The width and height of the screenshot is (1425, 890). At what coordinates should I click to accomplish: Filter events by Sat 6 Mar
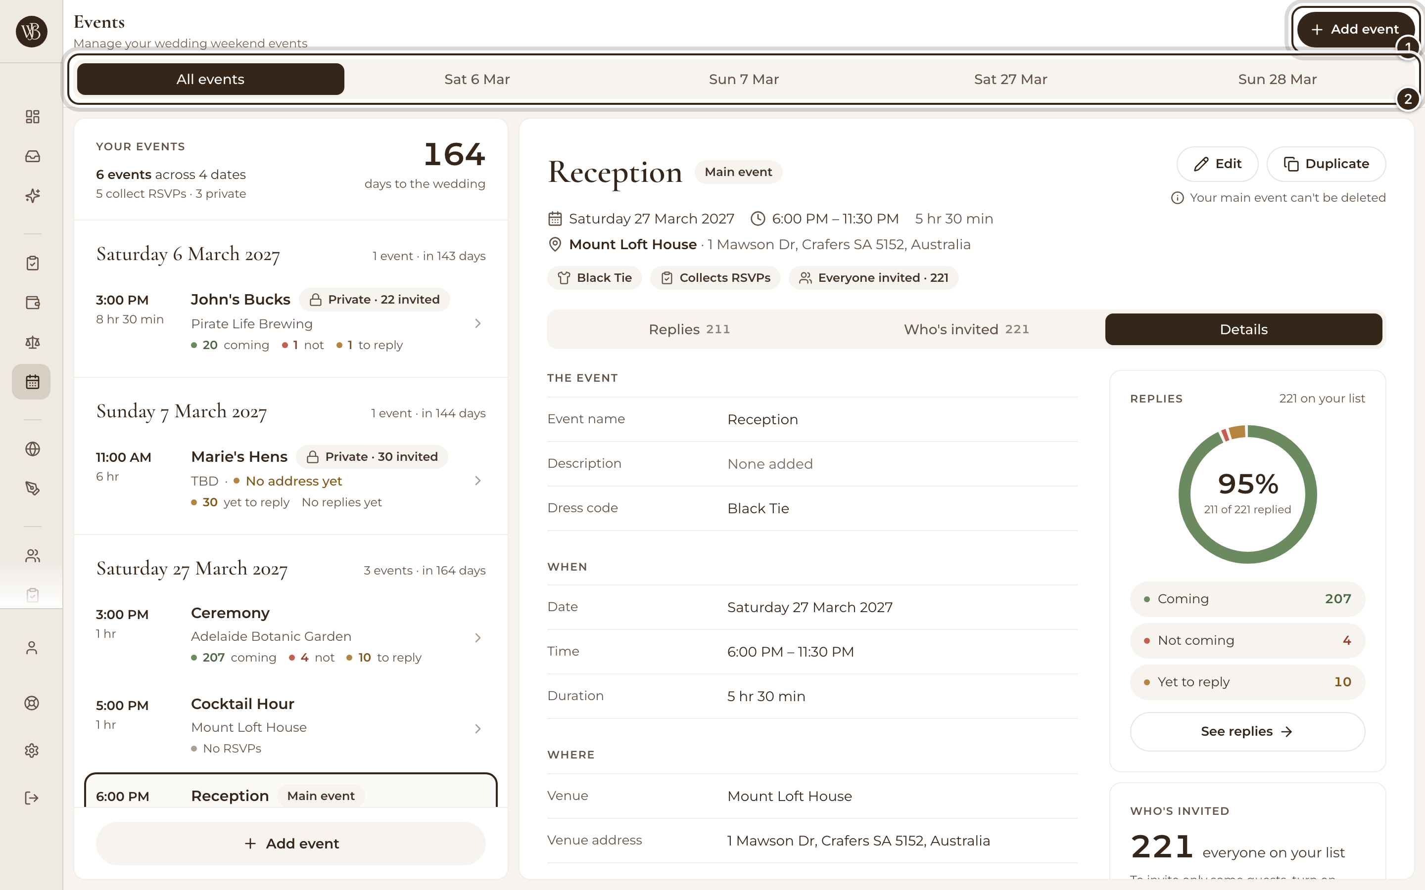click(477, 79)
